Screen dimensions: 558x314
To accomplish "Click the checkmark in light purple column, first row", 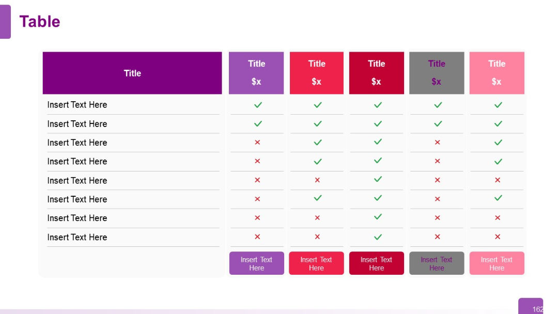I will 258,105.
